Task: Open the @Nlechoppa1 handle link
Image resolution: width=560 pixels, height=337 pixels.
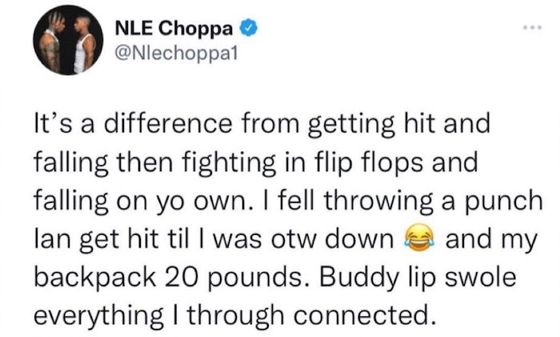Action: point(176,54)
